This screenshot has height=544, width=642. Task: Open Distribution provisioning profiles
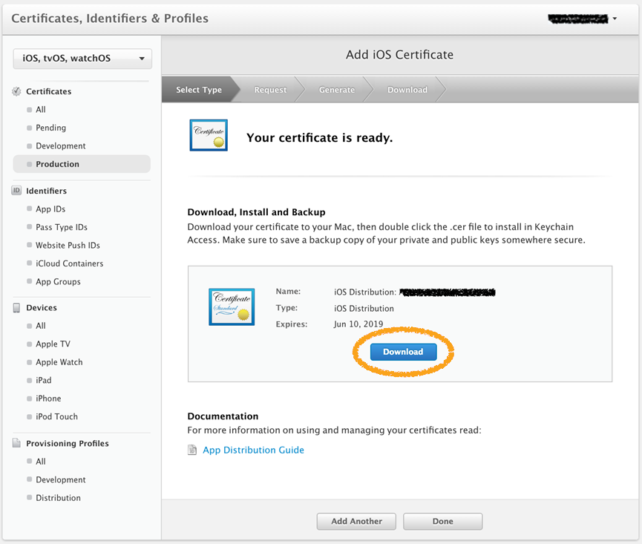[58, 498]
